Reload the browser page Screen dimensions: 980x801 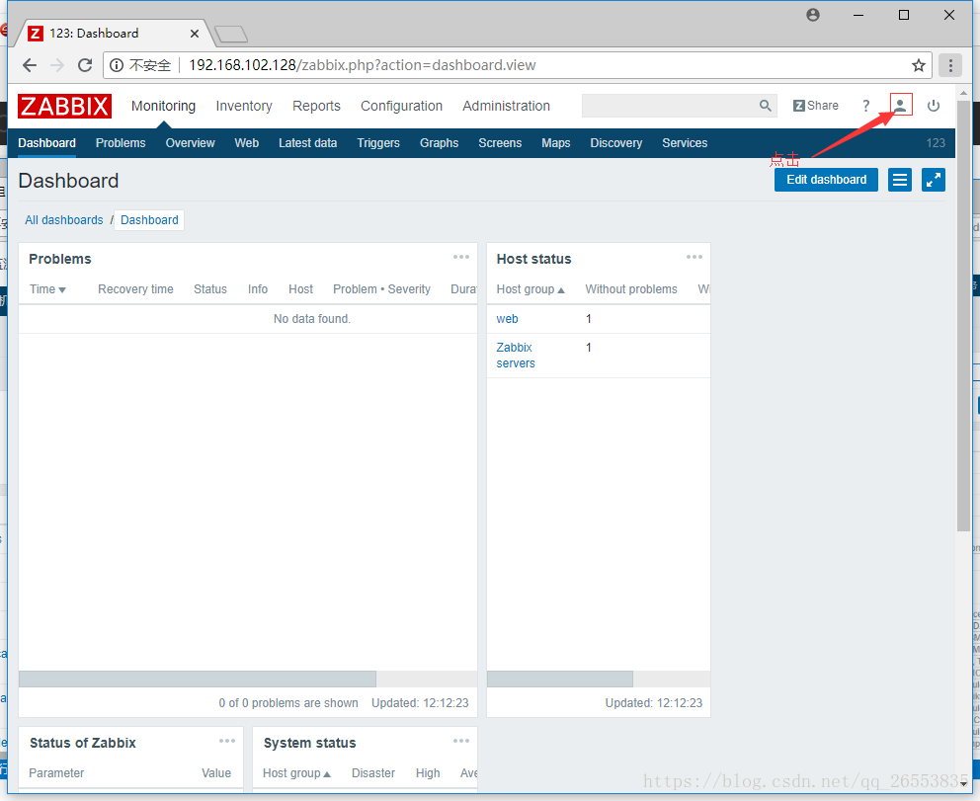[85, 65]
